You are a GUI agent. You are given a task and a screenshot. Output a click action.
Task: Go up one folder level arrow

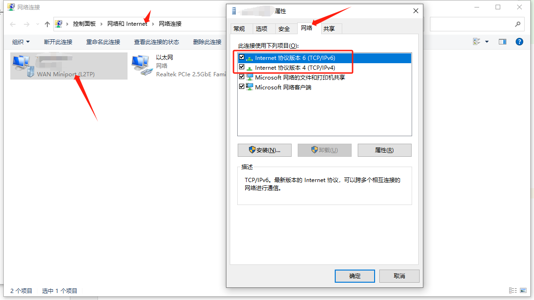[47, 24]
